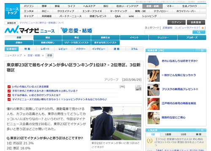
Task: Click the red check beside 子育て世代 link
Action: point(9,91)
